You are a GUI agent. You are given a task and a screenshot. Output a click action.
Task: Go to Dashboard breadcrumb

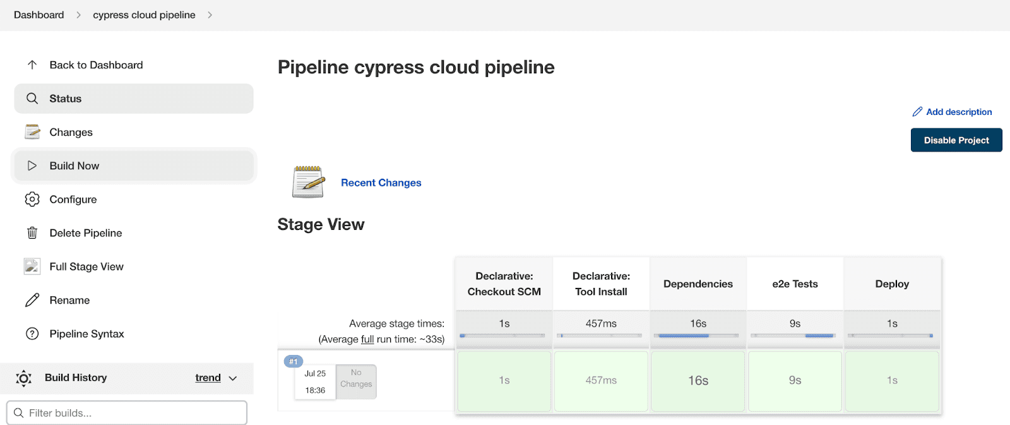(39, 15)
